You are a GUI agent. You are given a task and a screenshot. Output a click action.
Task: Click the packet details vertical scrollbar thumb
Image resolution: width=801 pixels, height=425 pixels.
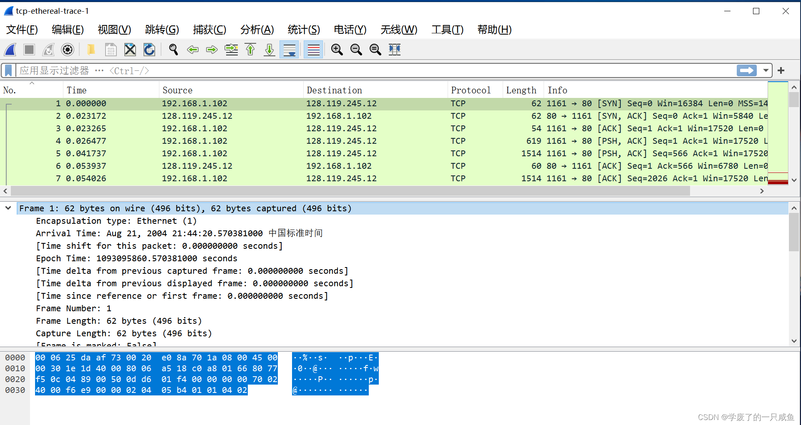click(794, 232)
